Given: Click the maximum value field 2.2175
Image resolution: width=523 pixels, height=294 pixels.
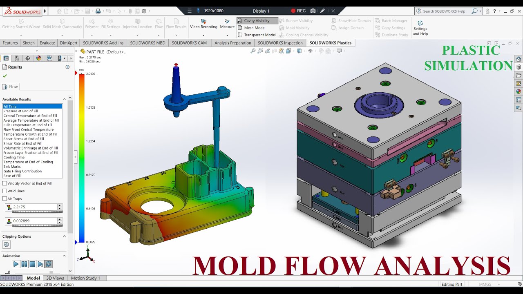Looking at the screenshot, I should (x=34, y=207).
